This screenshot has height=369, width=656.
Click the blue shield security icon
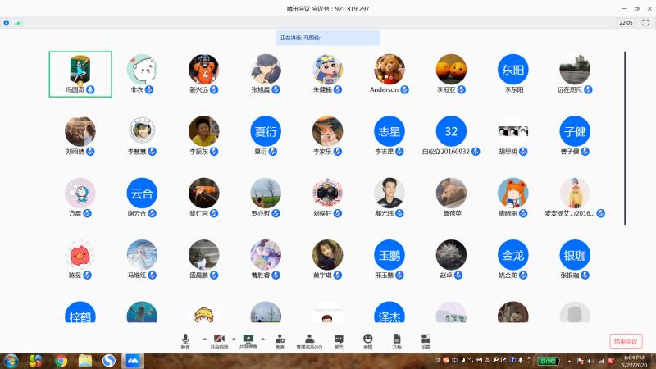(x=7, y=23)
